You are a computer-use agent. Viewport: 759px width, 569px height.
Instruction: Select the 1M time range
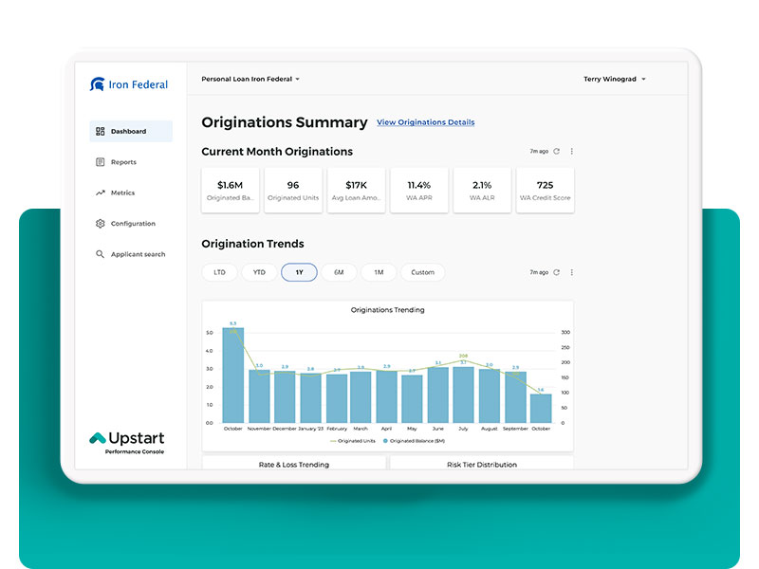click(x=379, y=272)
